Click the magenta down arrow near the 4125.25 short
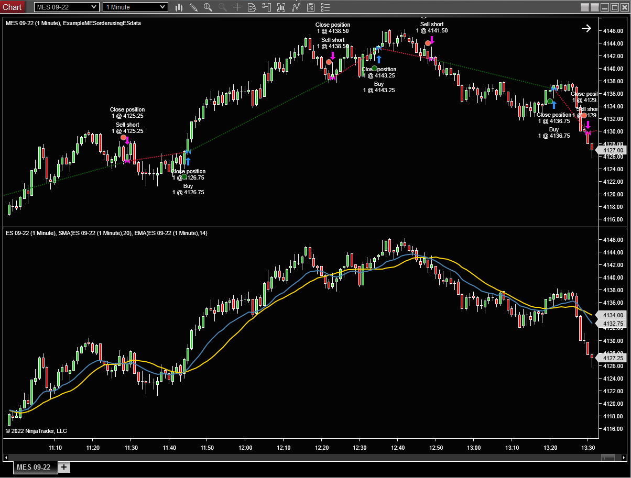The height and width of the screenshot is (478, 631). pyautogui.click(x=127, y=140)
